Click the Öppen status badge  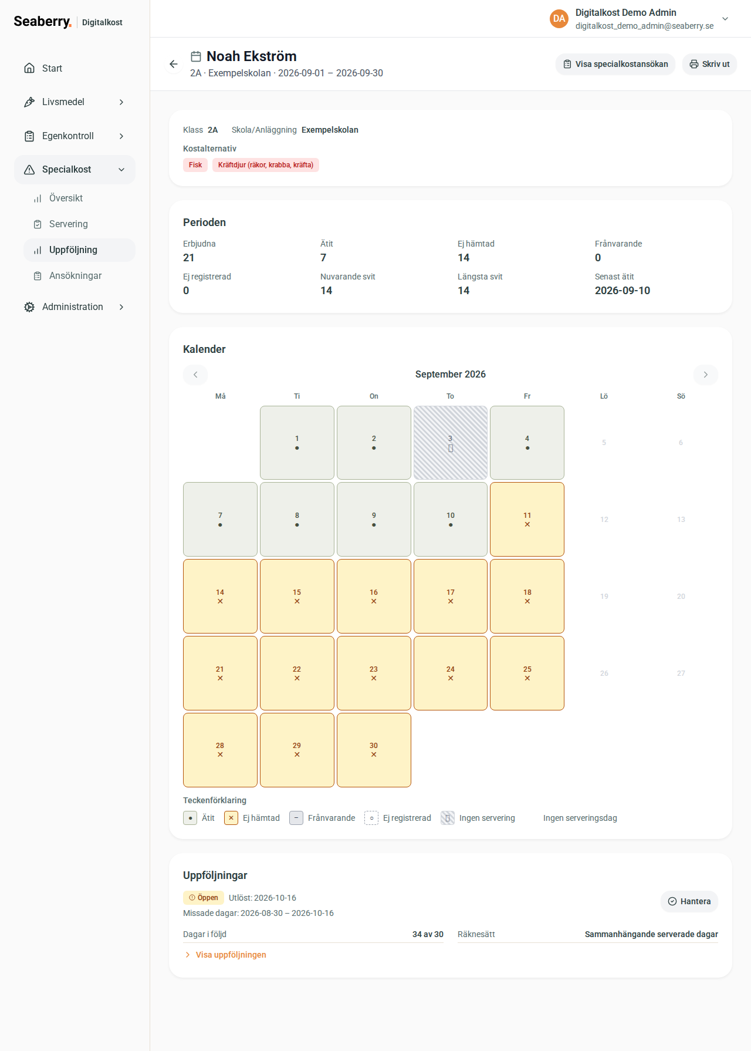tap(204, 898)
